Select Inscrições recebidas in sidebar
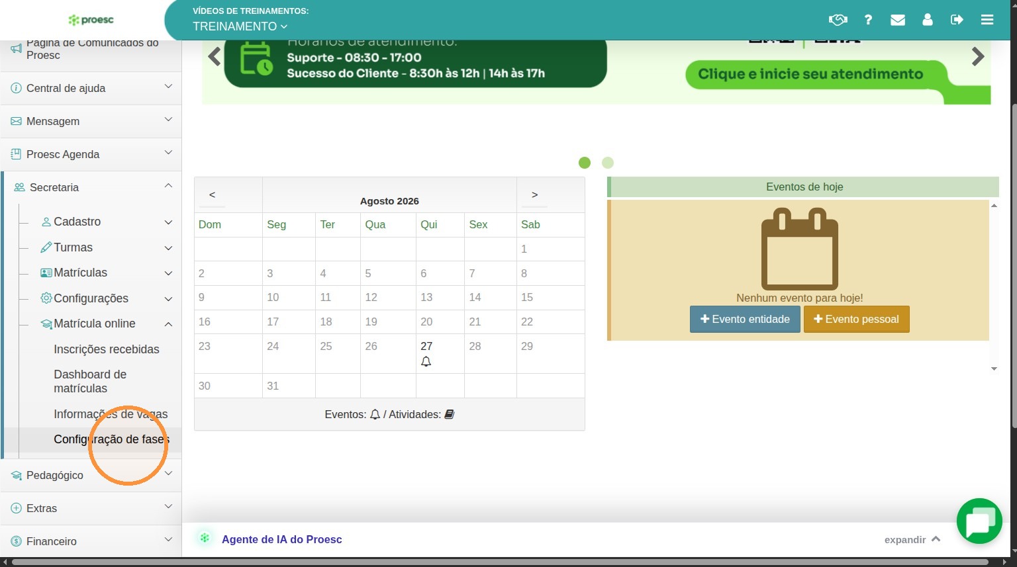Screen dimensions: 1017x567 click(107, 349)
